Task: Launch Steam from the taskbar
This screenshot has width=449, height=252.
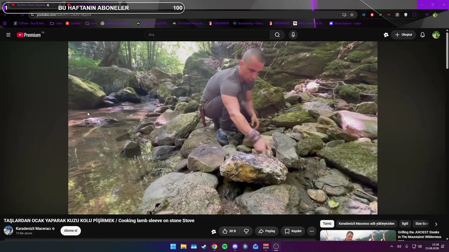Action: point(204,246)
